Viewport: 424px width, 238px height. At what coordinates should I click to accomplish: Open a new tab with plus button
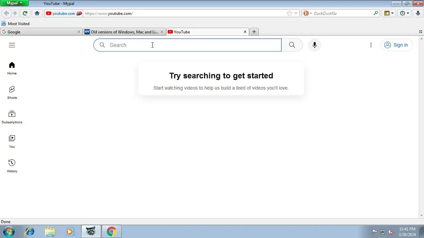254,32
